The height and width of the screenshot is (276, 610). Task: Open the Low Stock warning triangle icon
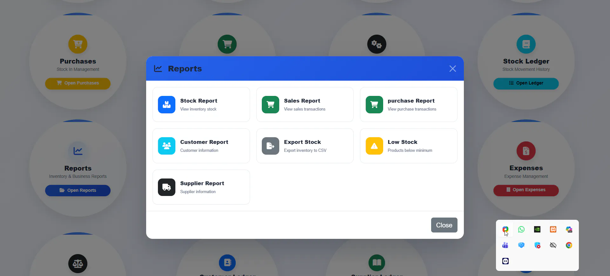tap(374, 146)
